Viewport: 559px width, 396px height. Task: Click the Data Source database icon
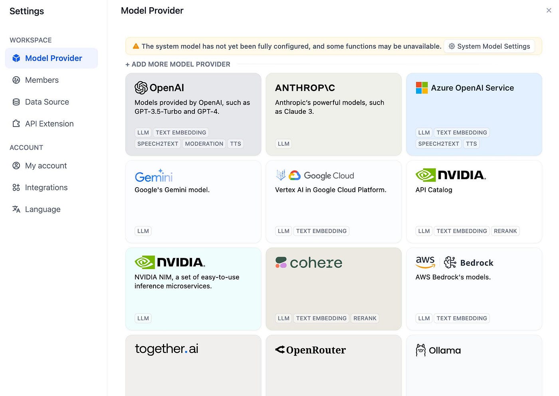[16, 102]
